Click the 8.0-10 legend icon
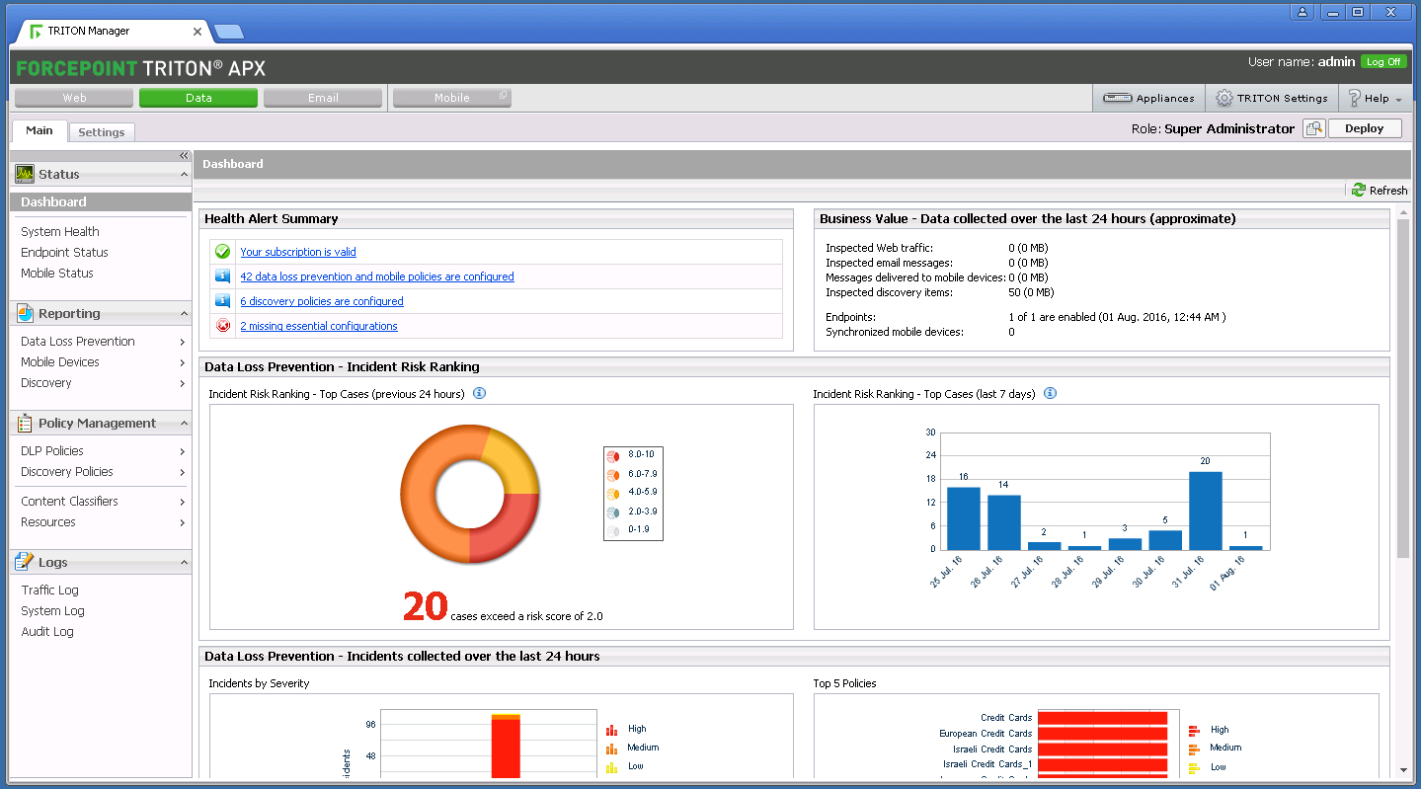This screenshot has width=1421, height=789. click(612, 455)
